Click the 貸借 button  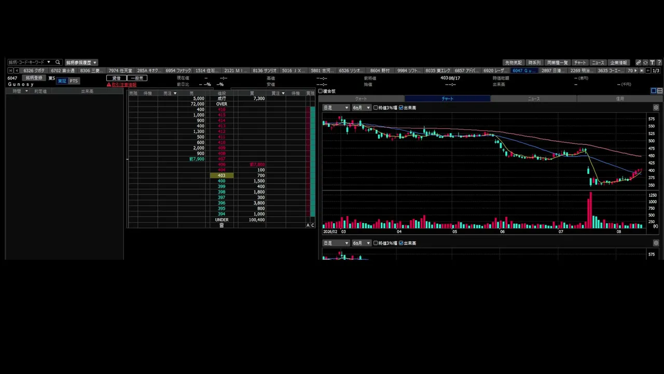coord(116,78)
